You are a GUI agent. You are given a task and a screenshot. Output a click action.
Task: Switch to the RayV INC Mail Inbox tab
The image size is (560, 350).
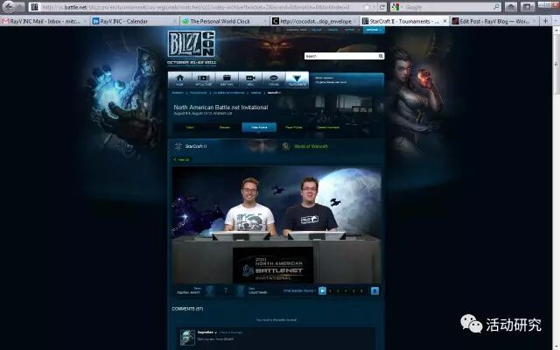tap(45, 21)
